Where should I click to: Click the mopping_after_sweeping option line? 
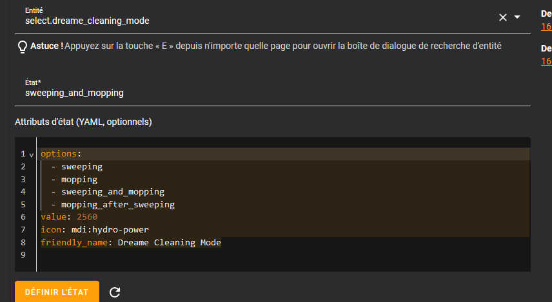click(117, 205)
